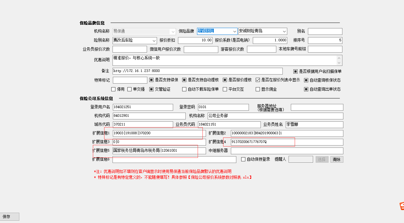Click the 保存 button
This screenshot has width=404, height=223.
click(10, 217)
